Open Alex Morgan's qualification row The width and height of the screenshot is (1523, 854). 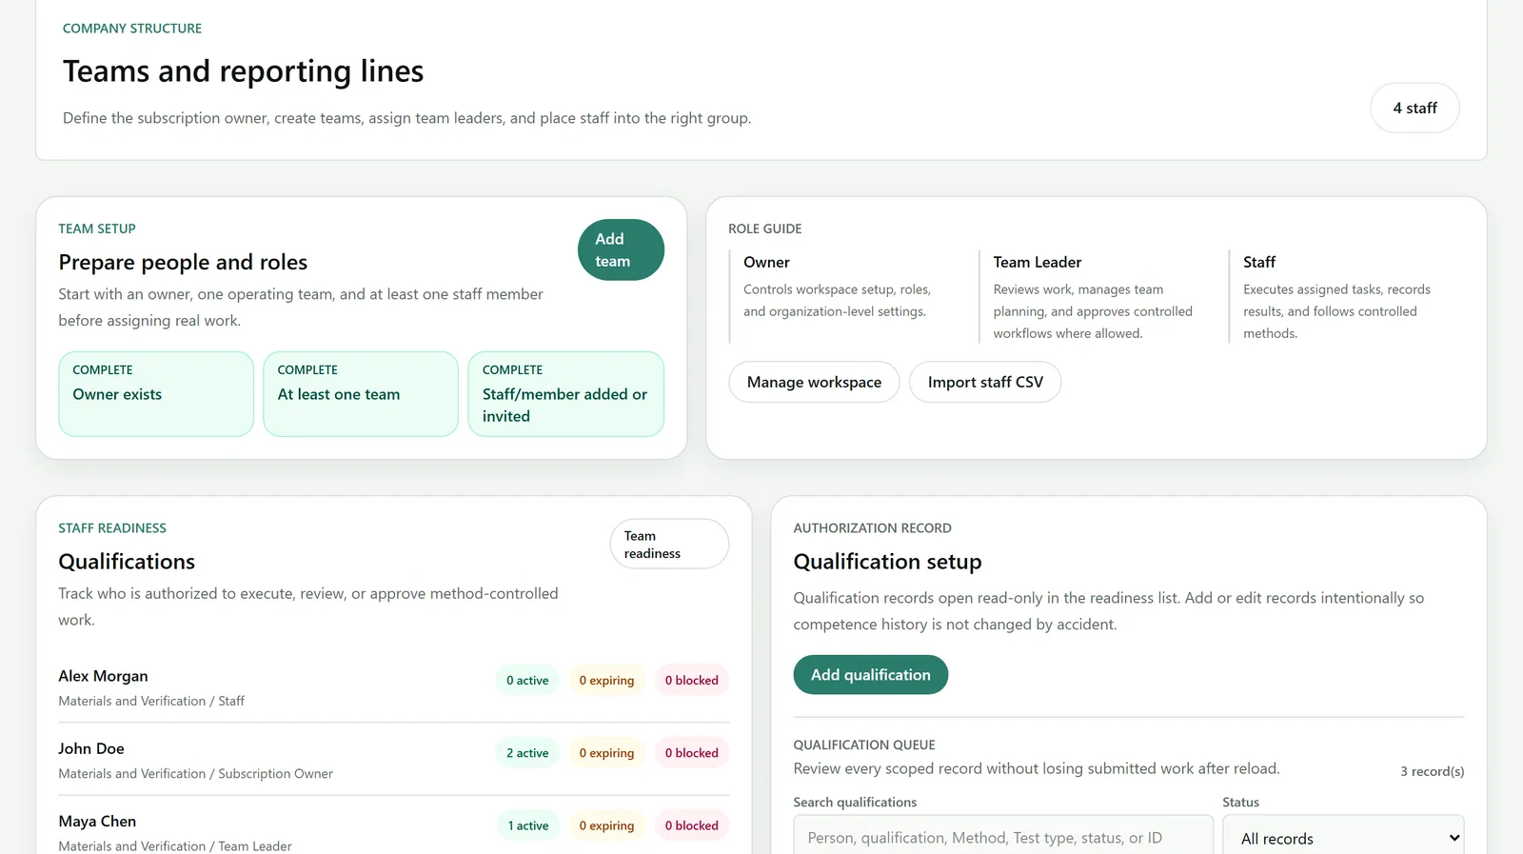pos(394,687)
